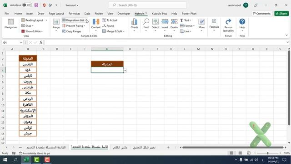
Task: Expand the formula bar
Action: [287, 42]
